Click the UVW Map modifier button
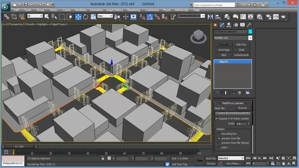The width and height of the screenshot is (299, 168). (224, 50)
